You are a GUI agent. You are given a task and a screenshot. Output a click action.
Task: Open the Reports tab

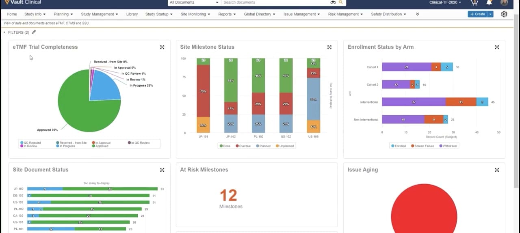point(227,14)
